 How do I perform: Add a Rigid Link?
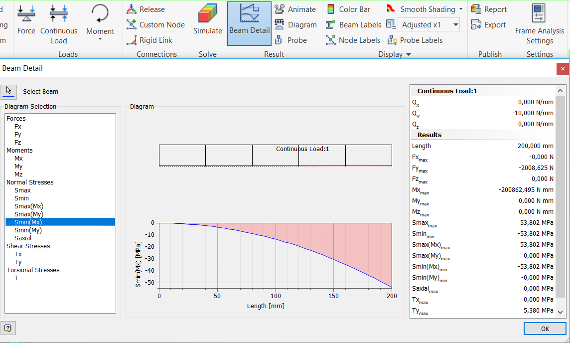pyautogui.click(x=149, y=40)
